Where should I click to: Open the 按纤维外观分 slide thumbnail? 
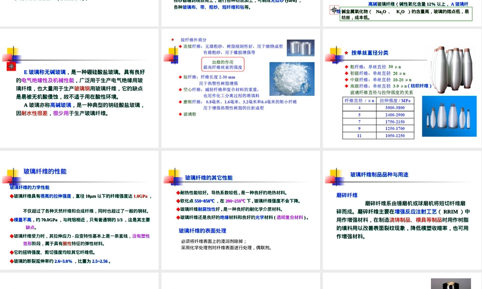coord(241,88)
